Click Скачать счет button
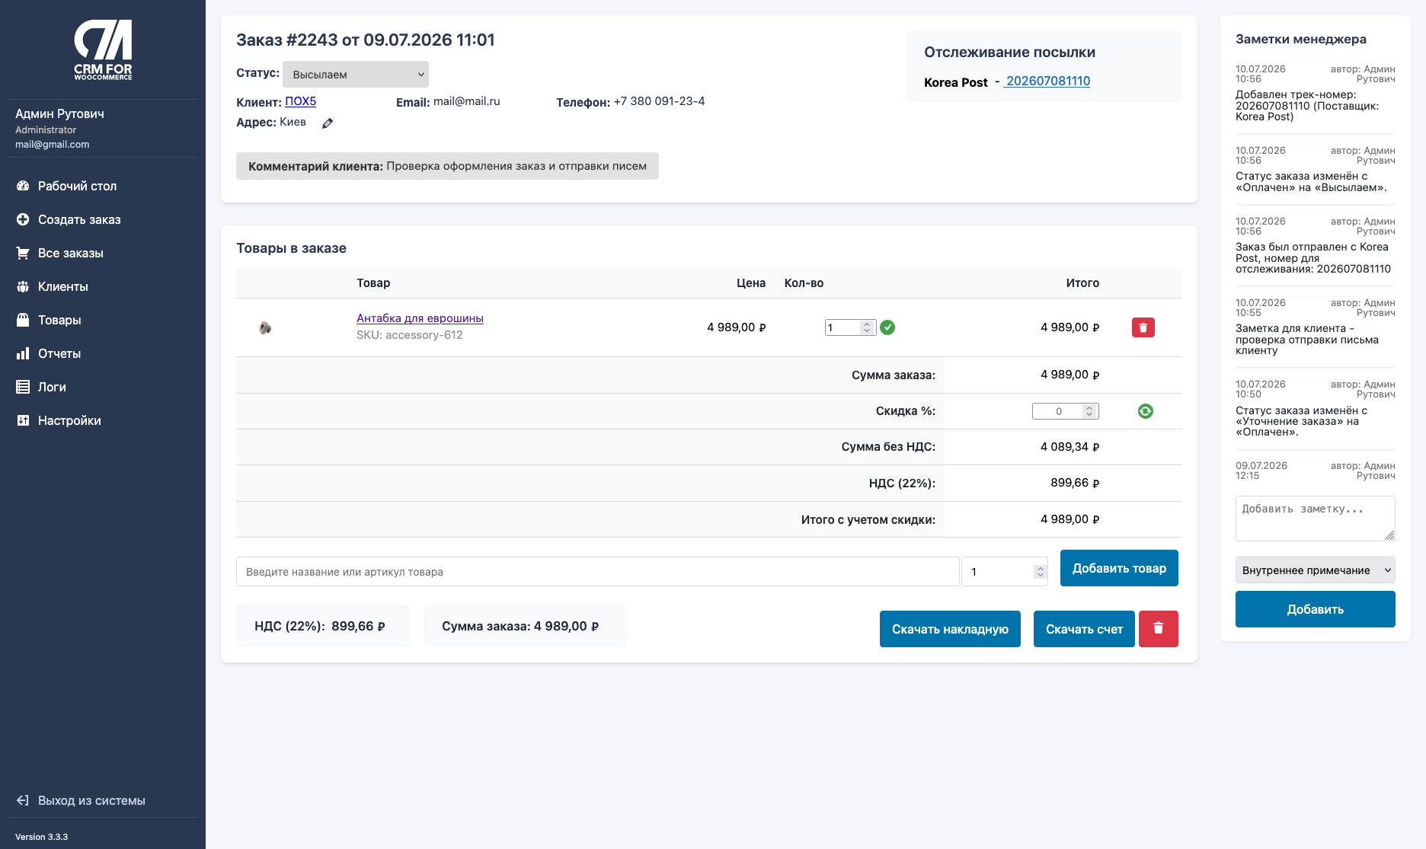Screen dimensions: 1426x849 tap(1084, 629)
